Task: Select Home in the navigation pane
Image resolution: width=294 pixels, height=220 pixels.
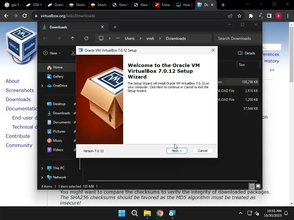Action: point(57,67)
